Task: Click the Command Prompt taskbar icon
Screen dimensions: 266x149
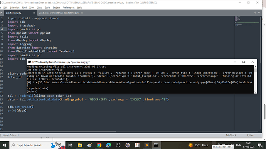Action: click(x=156, y=145)
